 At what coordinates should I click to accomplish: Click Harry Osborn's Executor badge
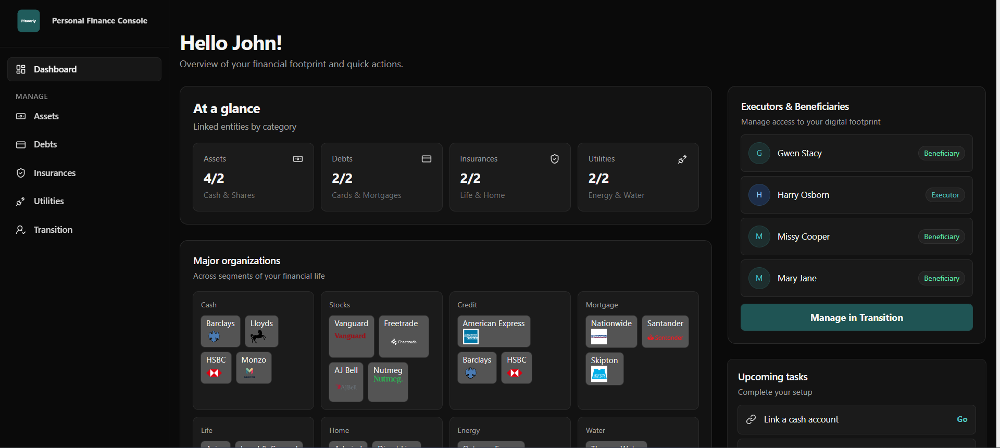point(945,195)
